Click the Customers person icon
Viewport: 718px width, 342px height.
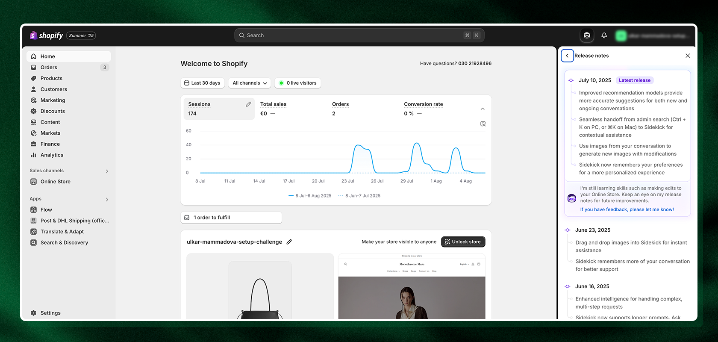point(33,89)
